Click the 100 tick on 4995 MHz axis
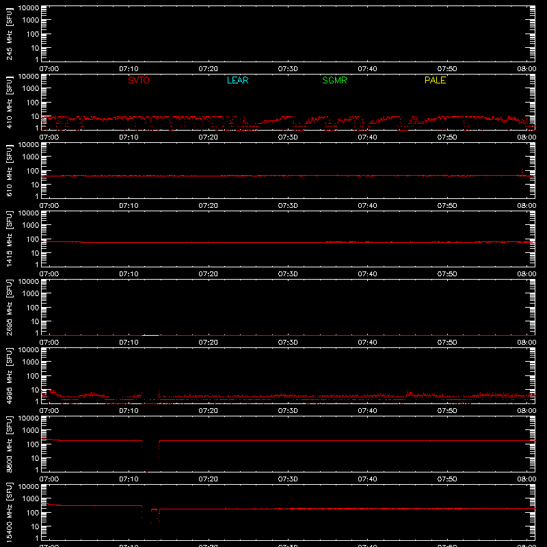This screenshot has width=547, height=547. (x=33, y=376)
